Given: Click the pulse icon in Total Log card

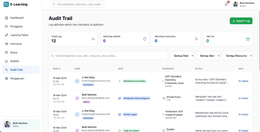Looking at the screenshot, I should [x=93, y=39].
